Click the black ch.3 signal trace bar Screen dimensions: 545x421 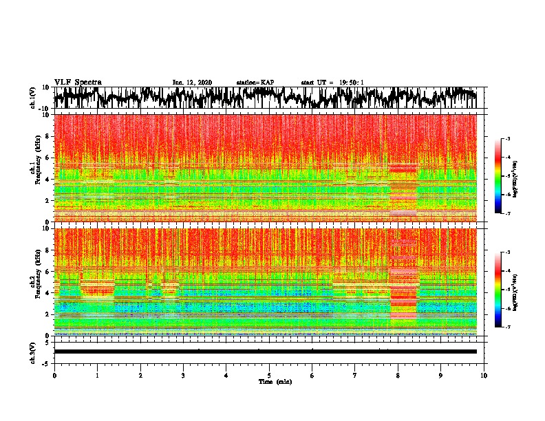pyautogui.click(x=265, y=352)
